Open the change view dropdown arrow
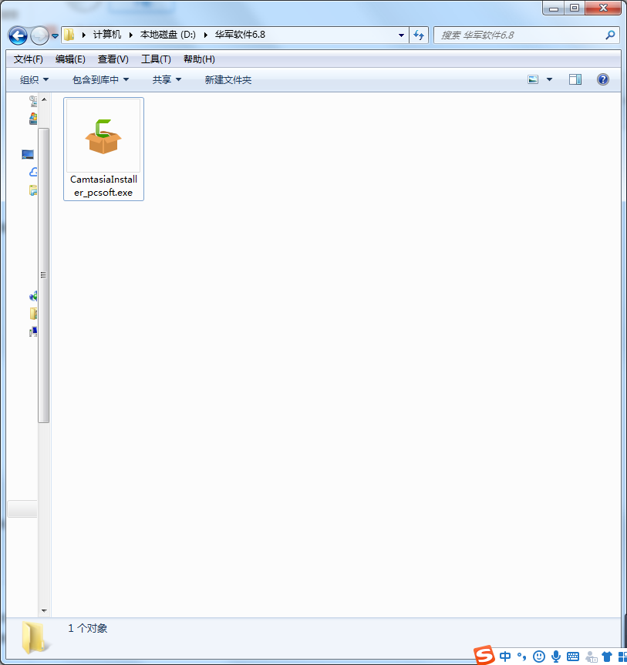This screenshot has height=665, width=627. coord(548,79)
